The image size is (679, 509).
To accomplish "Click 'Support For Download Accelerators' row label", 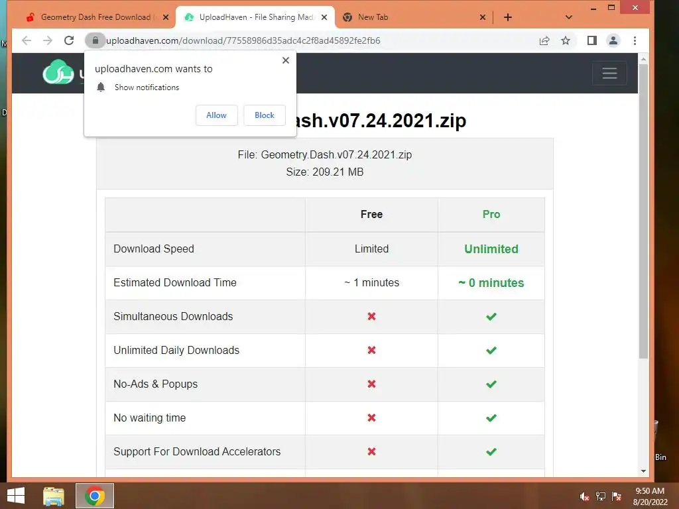I will [197, 451].
